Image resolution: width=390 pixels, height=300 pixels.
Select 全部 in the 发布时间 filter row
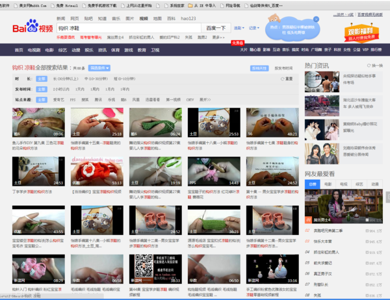42,89
